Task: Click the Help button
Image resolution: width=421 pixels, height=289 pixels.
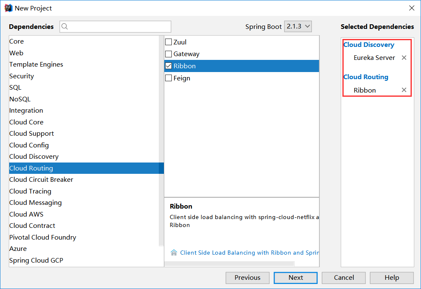Action: [392, 278]
